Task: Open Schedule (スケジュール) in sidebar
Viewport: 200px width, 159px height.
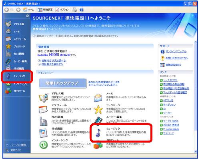Action: [x=16, y=39]
